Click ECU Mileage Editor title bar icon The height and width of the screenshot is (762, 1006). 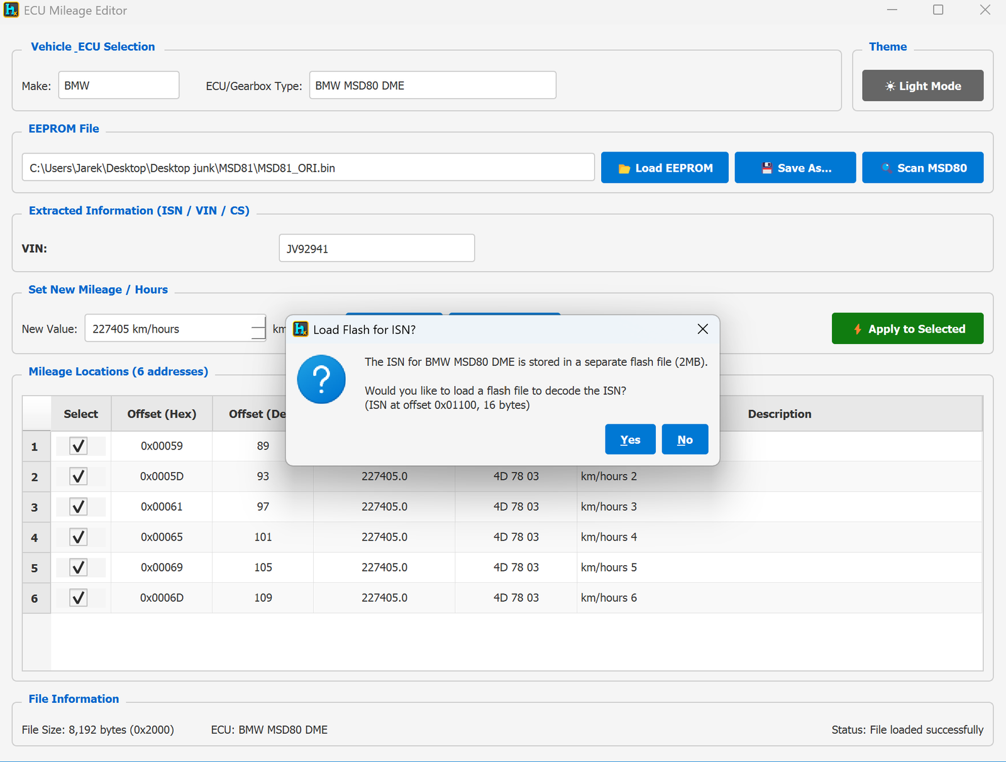11,10
